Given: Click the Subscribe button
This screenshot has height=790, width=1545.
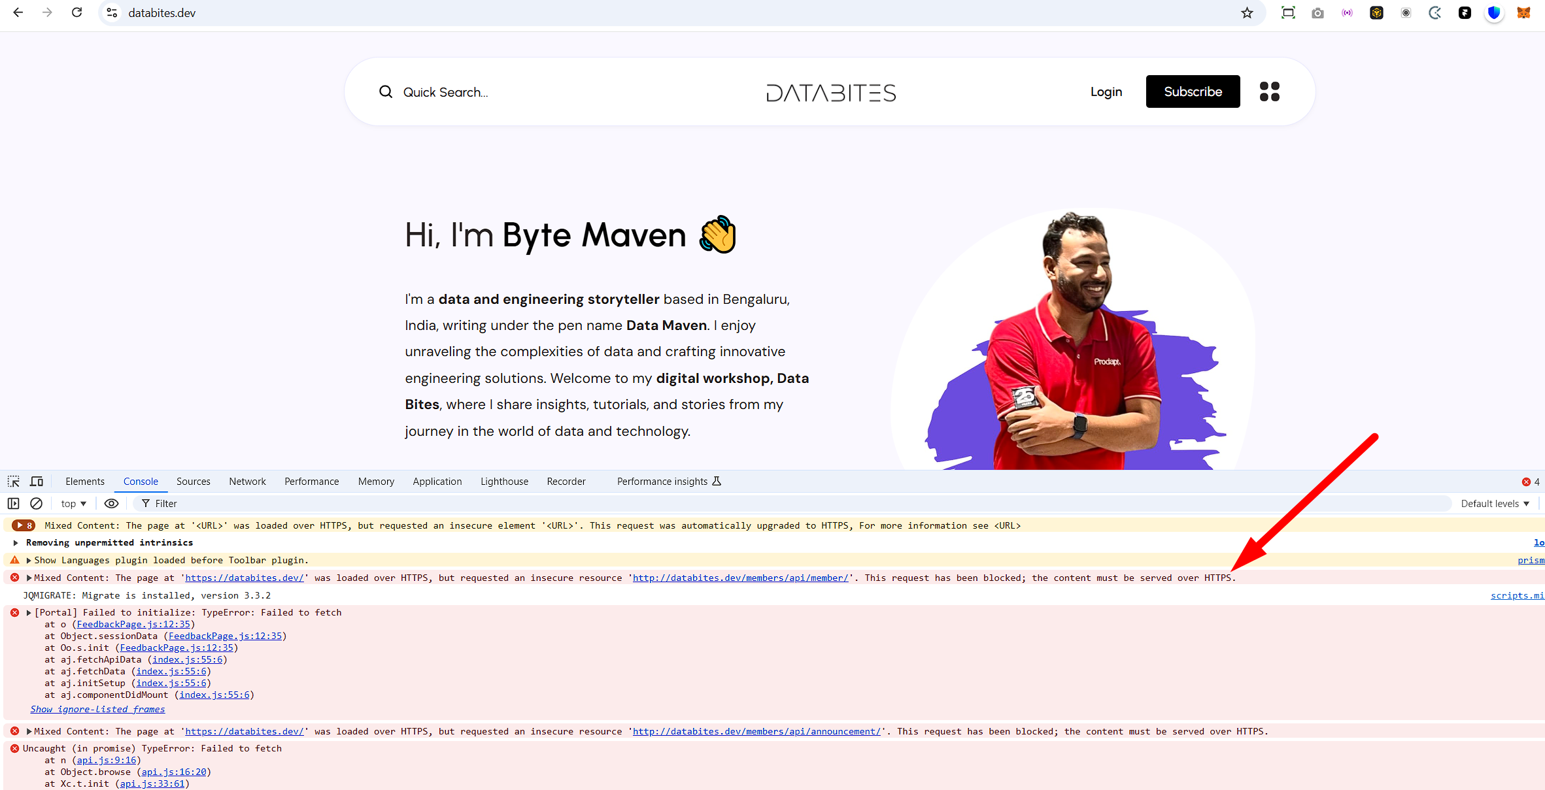Looking at the screenshot, I should point(1193,91).
